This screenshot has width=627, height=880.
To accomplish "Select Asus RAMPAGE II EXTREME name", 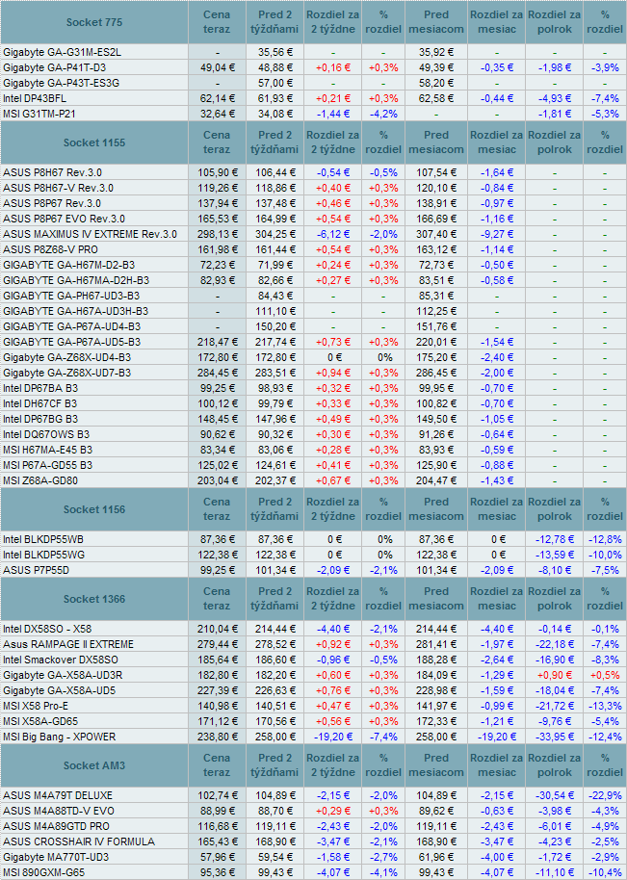I will coord(68,644).
